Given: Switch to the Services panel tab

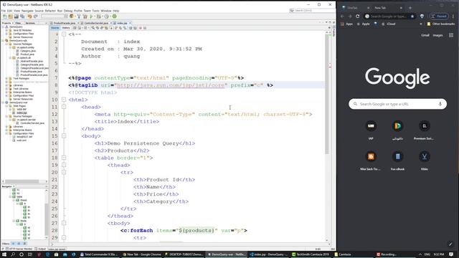Looking at the screenshot, I should [x=30, y=23].
